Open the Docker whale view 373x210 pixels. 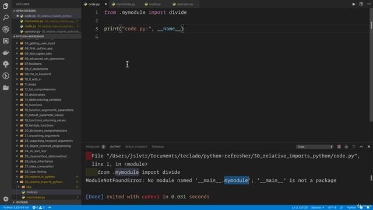point(6,52)
